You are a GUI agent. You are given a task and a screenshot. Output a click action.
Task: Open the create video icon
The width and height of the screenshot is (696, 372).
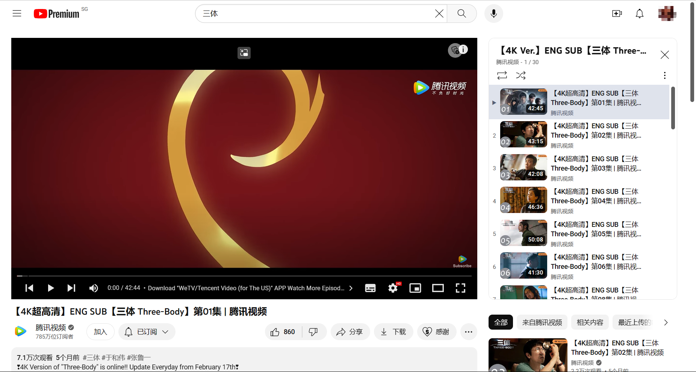(617, 13)
